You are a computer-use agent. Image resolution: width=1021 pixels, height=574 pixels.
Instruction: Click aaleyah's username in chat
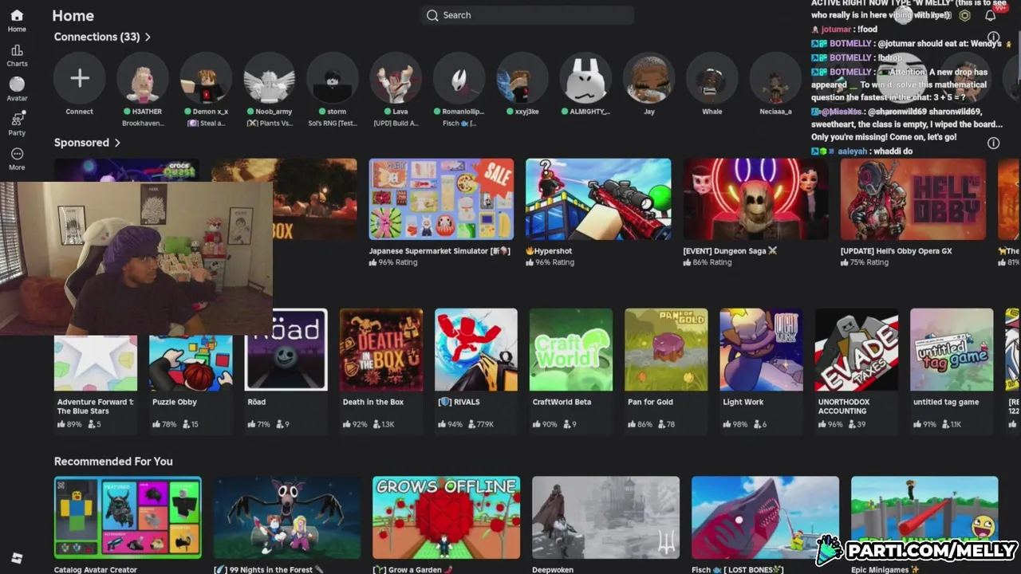pyautogui.click(x=852, y=151)
